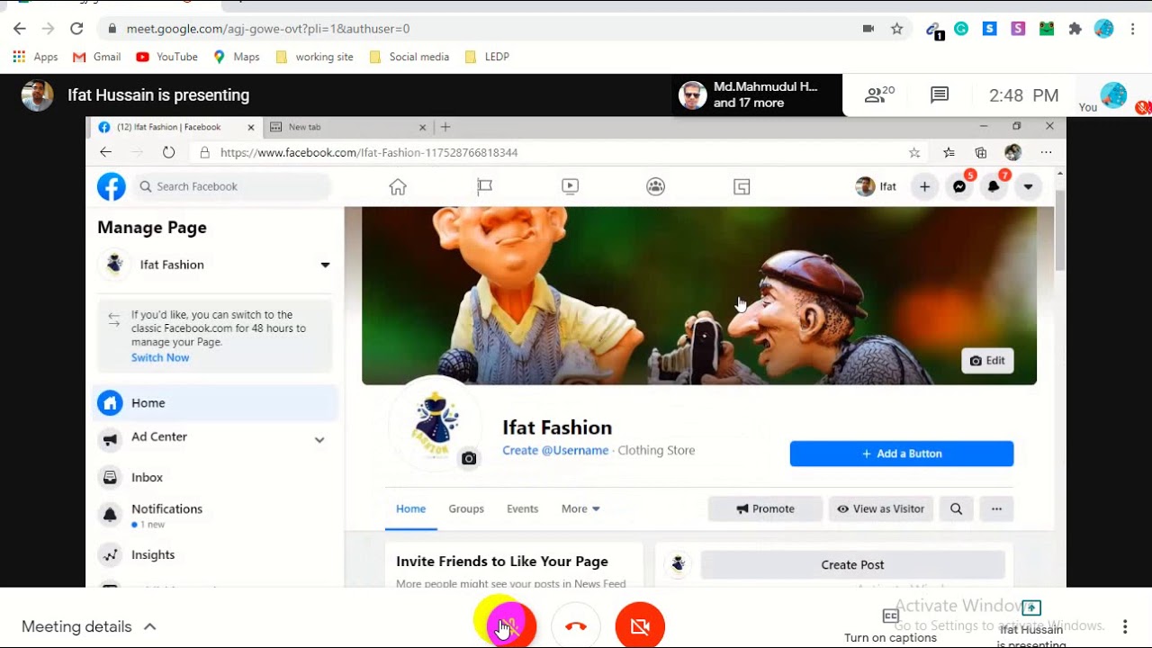The height and width of the screenshot is (648, 1152).
Task: Open the More tab dropdown
Action: coord(580,508)
